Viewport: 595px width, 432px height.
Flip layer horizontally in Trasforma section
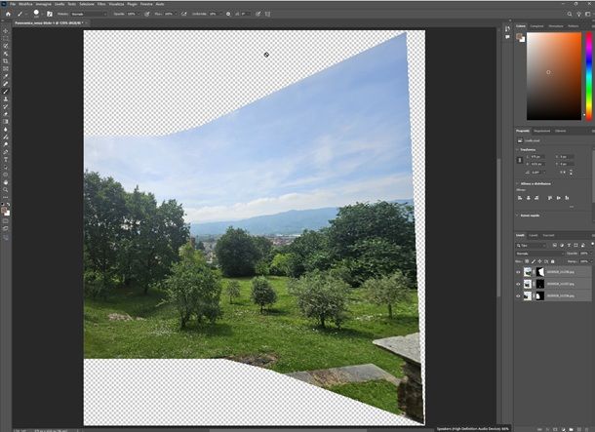(564, 173)
